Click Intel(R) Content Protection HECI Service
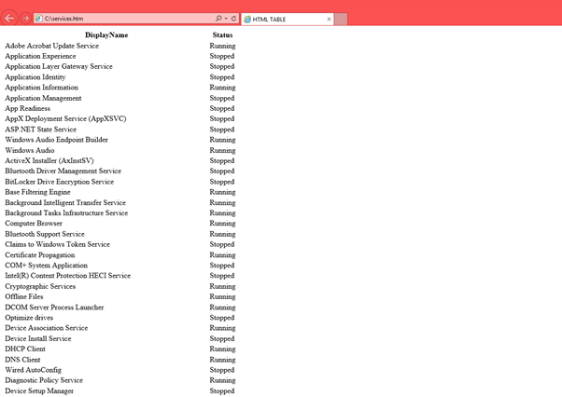The width and height of the screenshot is (562, 397). click(x=68, y=276)
